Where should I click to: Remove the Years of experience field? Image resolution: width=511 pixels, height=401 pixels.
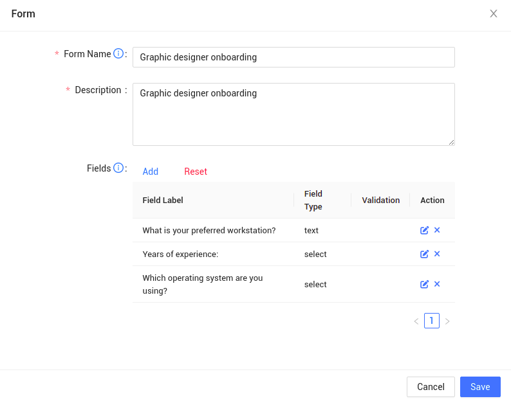(437, 254)
